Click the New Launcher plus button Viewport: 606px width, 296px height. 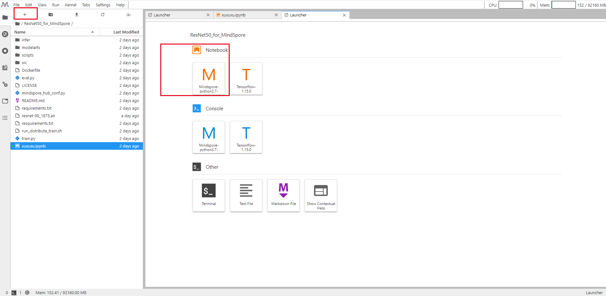25,15
